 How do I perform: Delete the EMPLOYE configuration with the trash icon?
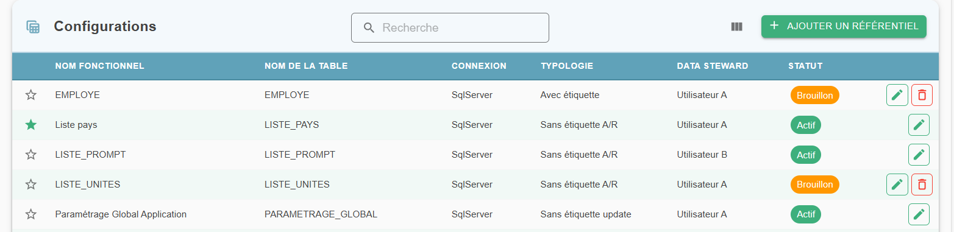[x=922, y=95]
